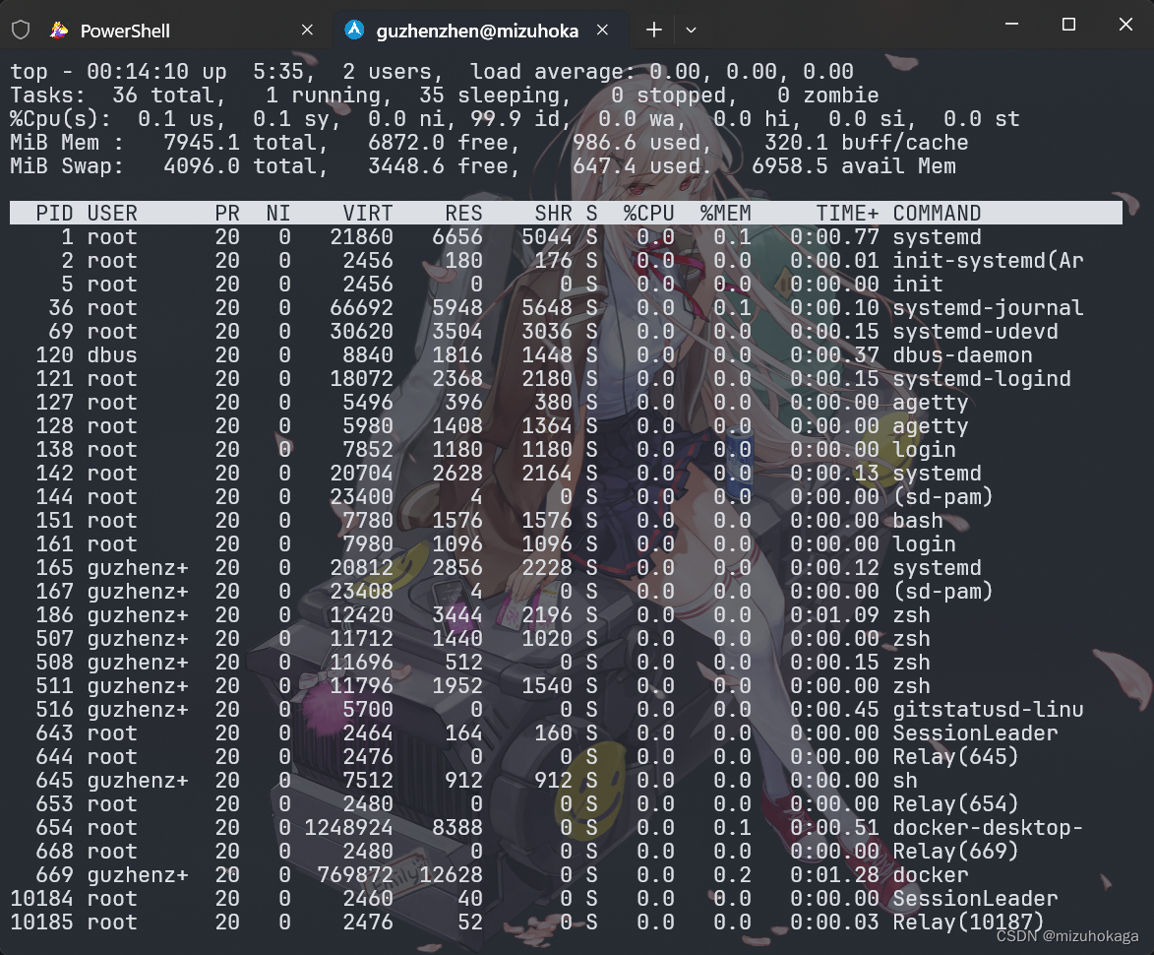Click the 'load average:' text
Viewport: 1154px width, 955px height.
point(553,72)
